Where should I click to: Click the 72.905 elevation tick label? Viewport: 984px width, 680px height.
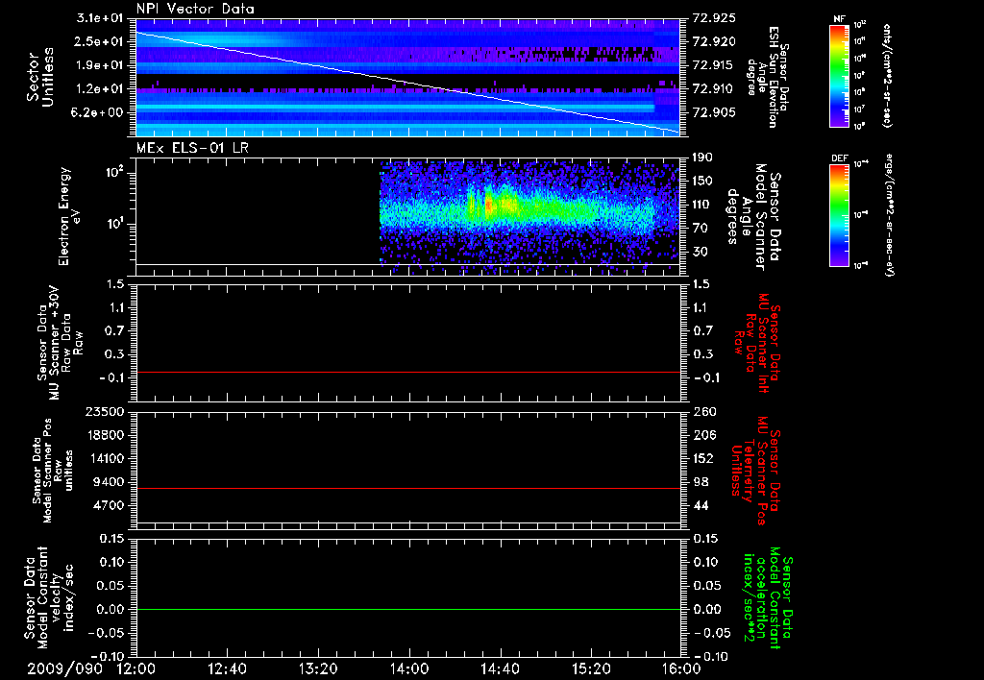(714, 113)
